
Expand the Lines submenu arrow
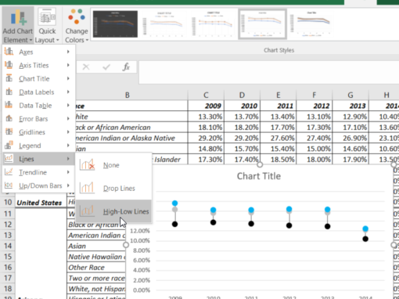pyautogui.click(x=68, y=159)
